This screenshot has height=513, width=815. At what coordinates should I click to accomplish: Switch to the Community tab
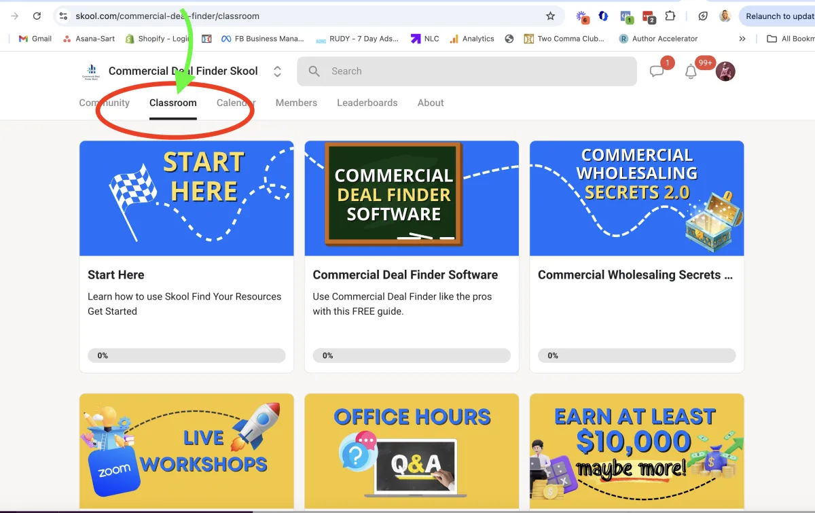click(x=104, y=103)
